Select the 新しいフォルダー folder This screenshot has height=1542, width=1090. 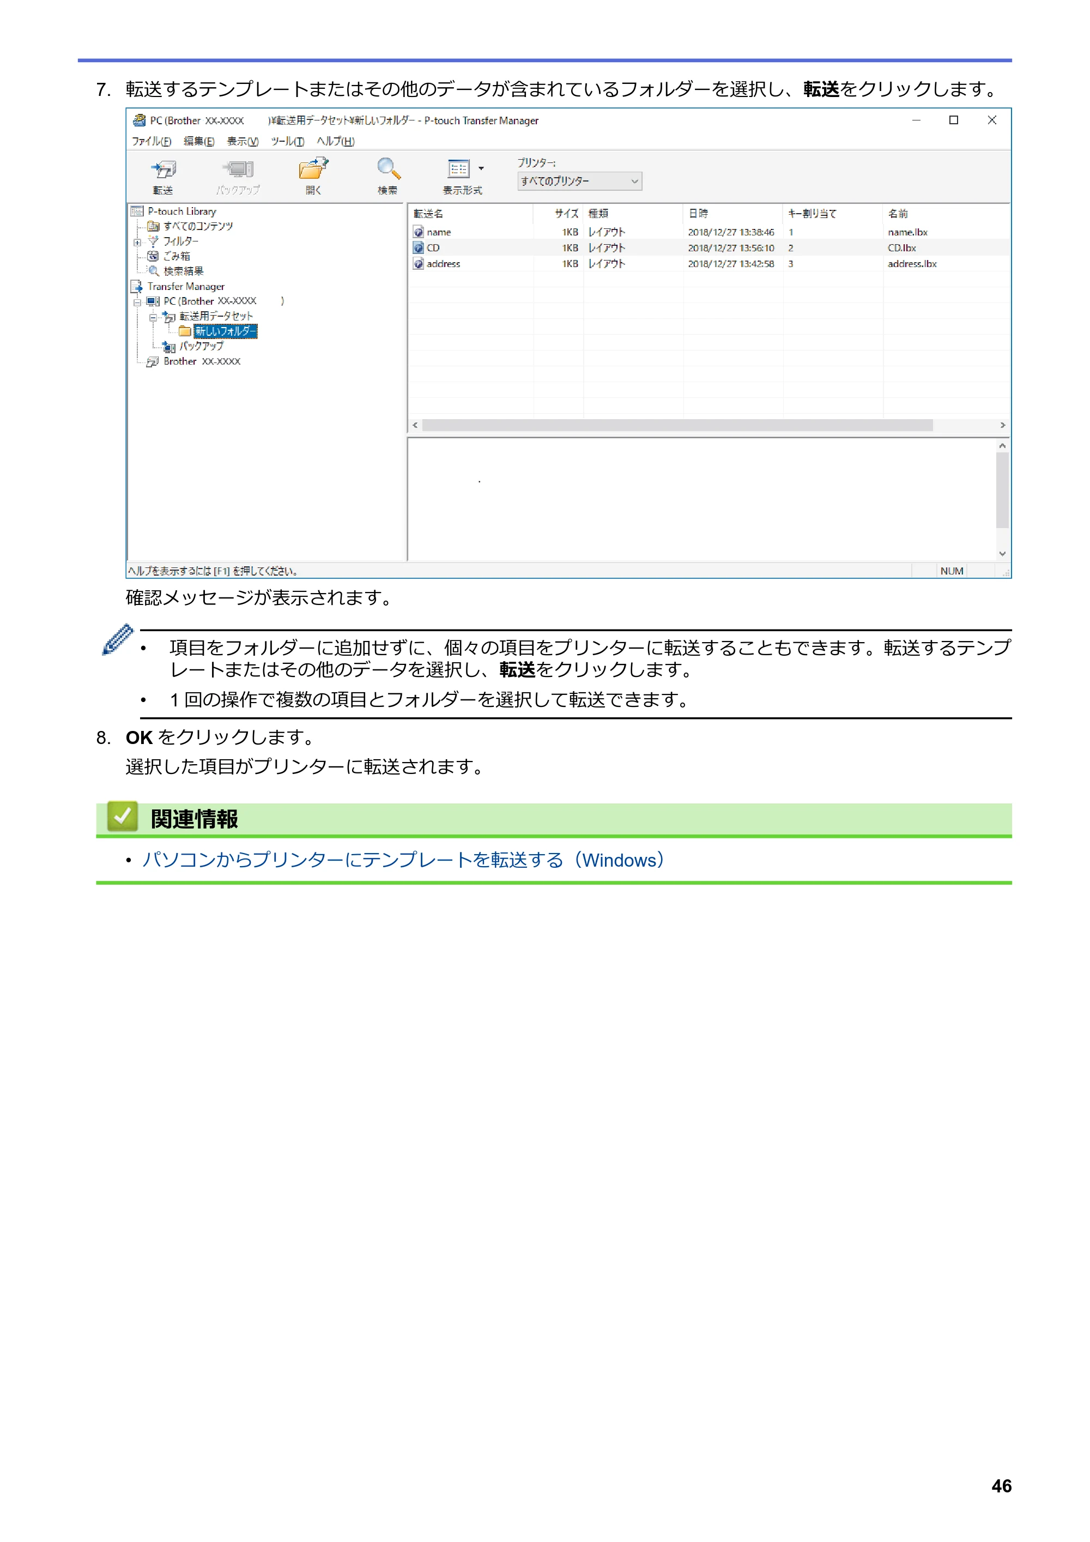pos(225,332)
